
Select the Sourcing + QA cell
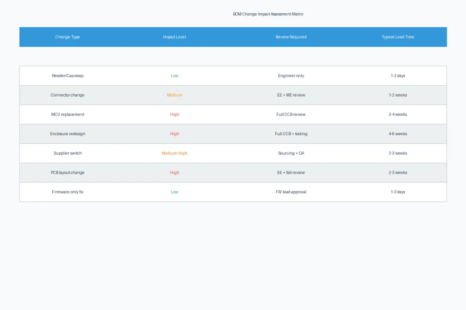pos(291,153)
